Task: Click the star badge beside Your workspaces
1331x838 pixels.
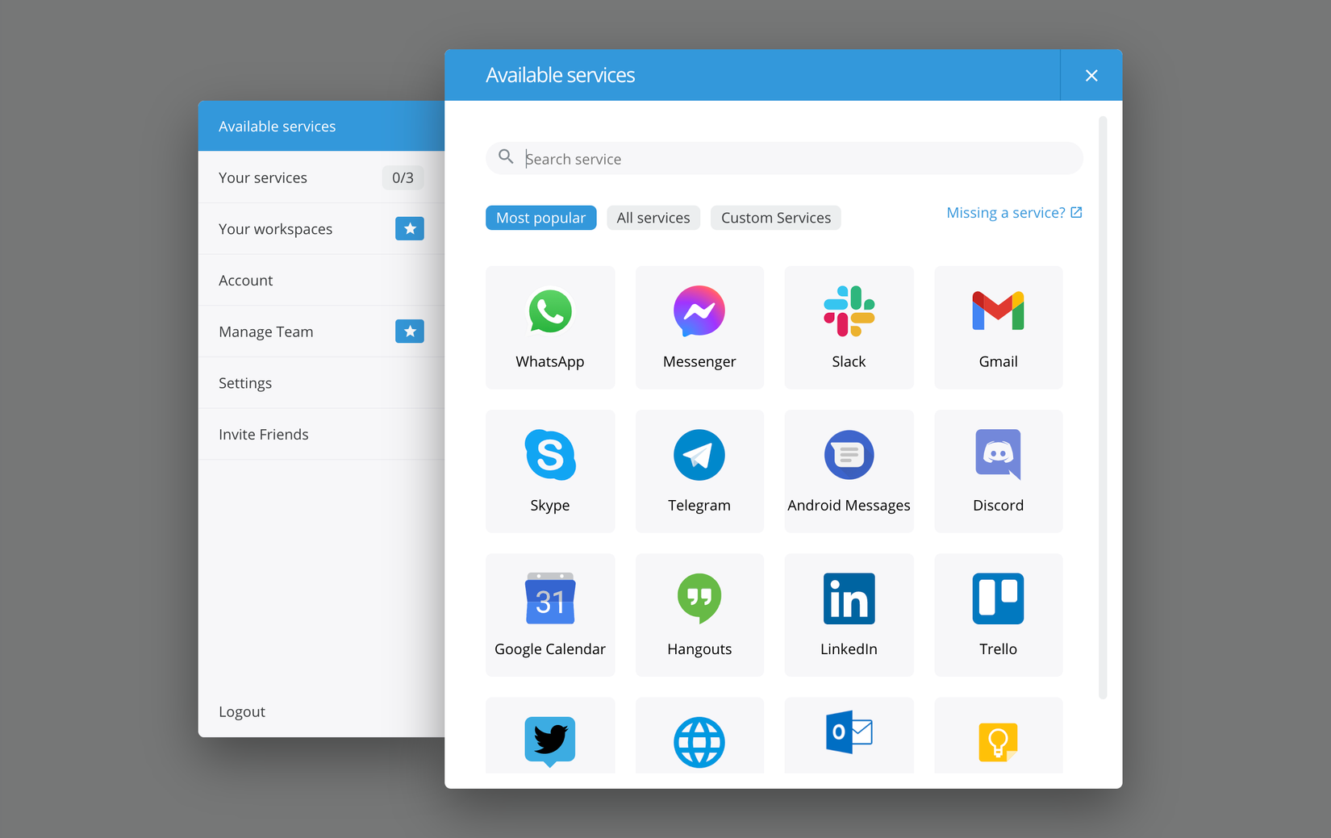Action: pos(410,229)
